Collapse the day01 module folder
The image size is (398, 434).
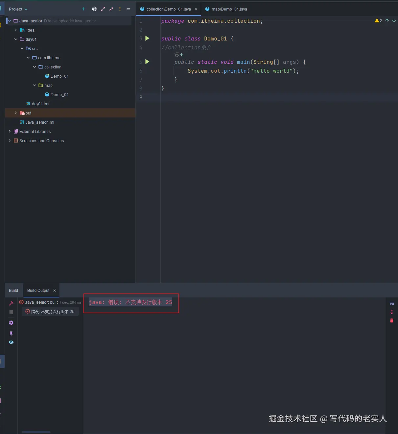(x=16, y=39)
